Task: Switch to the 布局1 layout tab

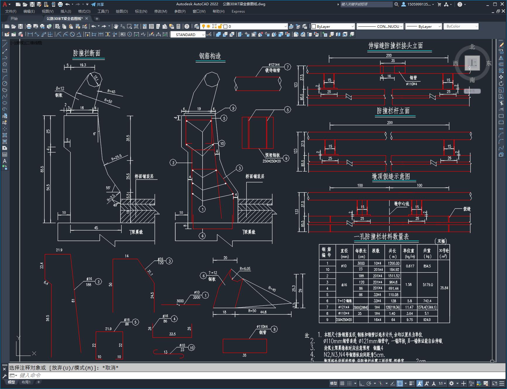Action: [x=26, y=382]
